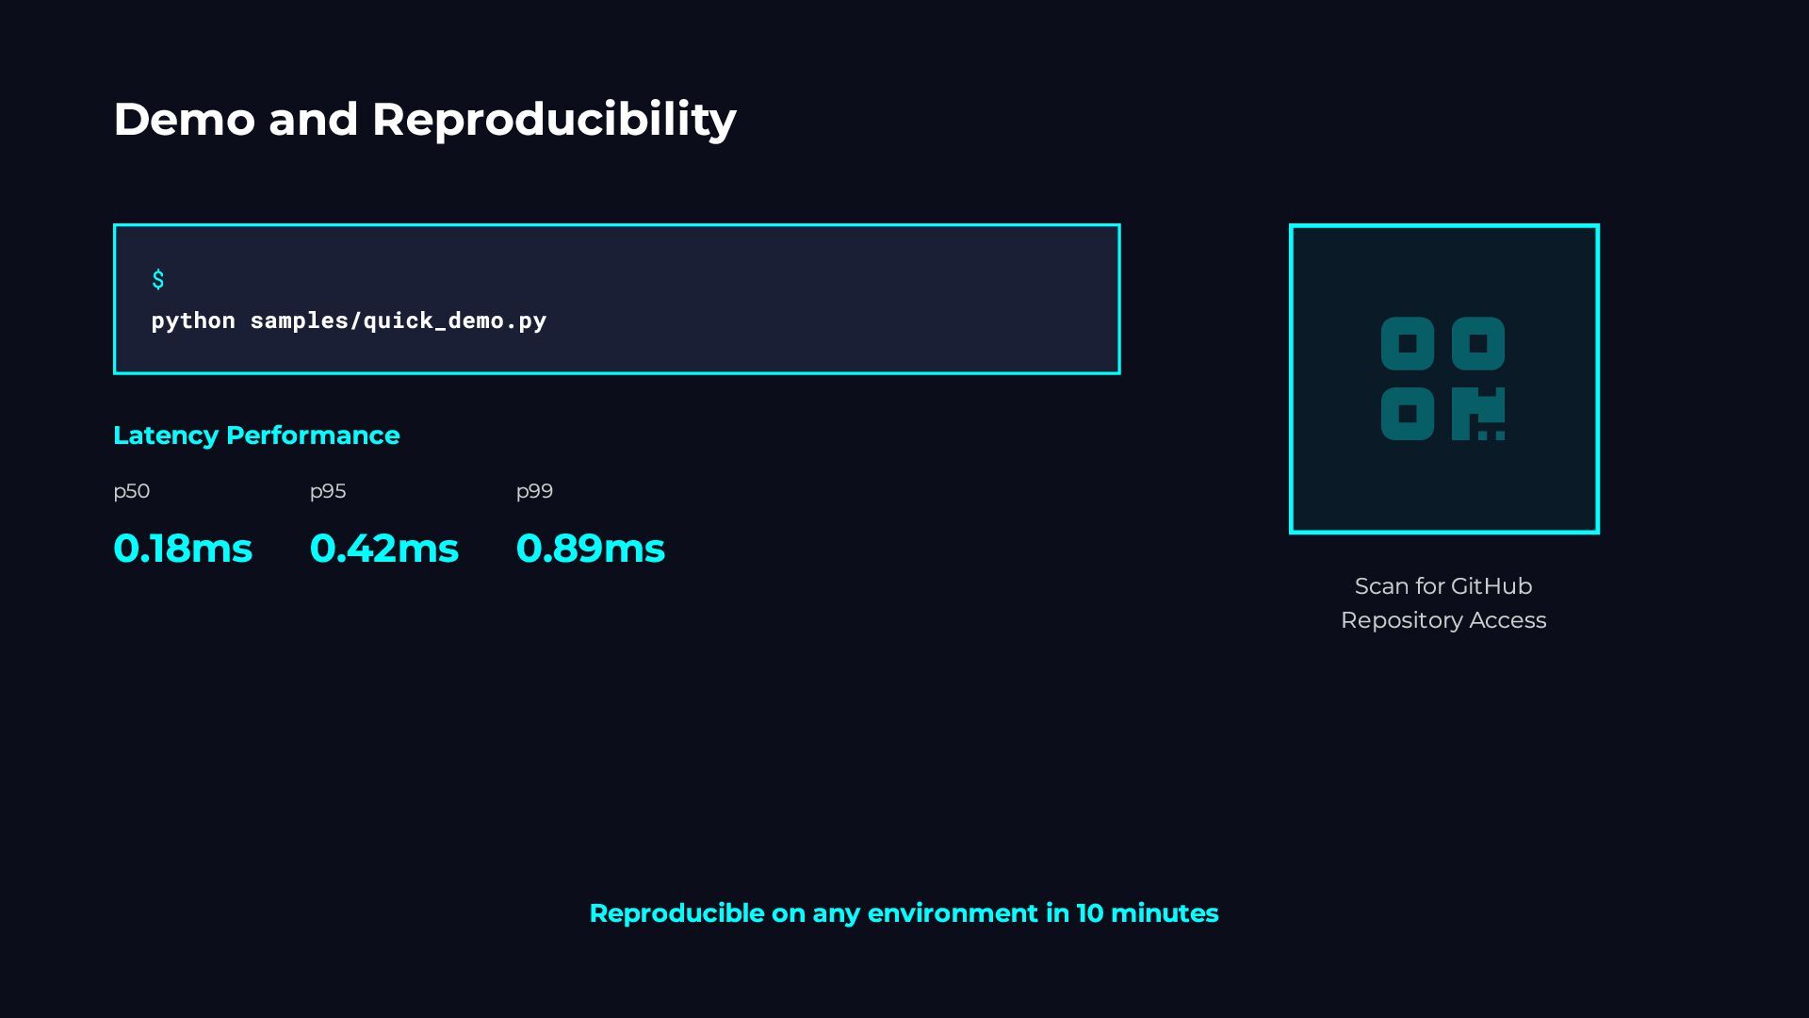Click the Latency Performance heading

(256, 435)
